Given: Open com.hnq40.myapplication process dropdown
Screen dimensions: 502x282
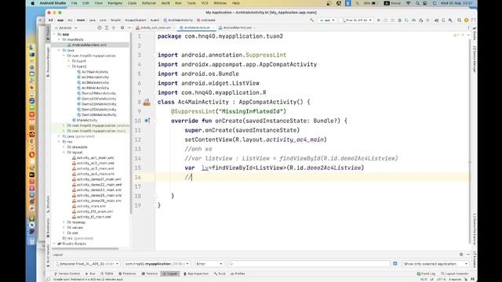Looking at the screenshot, I should (x=156, y=264).
